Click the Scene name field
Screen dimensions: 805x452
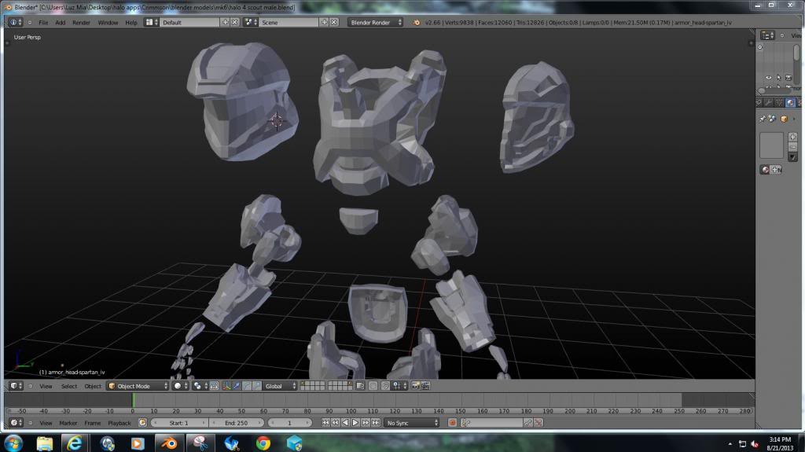coord(289,23)
